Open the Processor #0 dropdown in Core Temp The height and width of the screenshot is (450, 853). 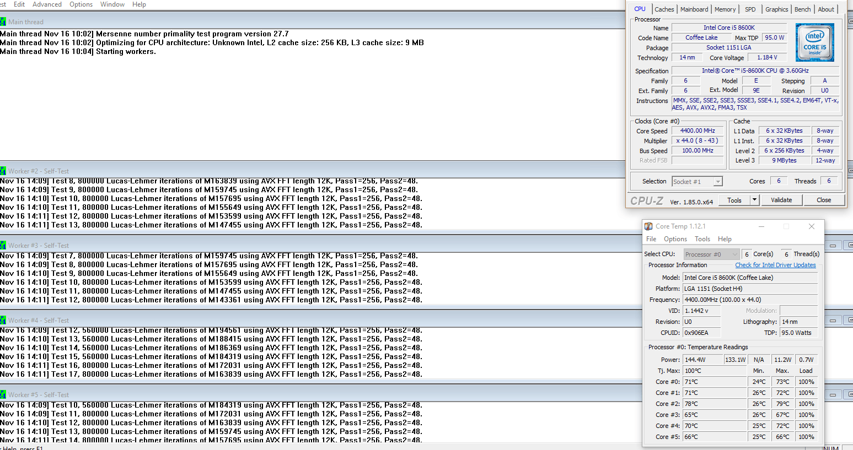[711, 254]
